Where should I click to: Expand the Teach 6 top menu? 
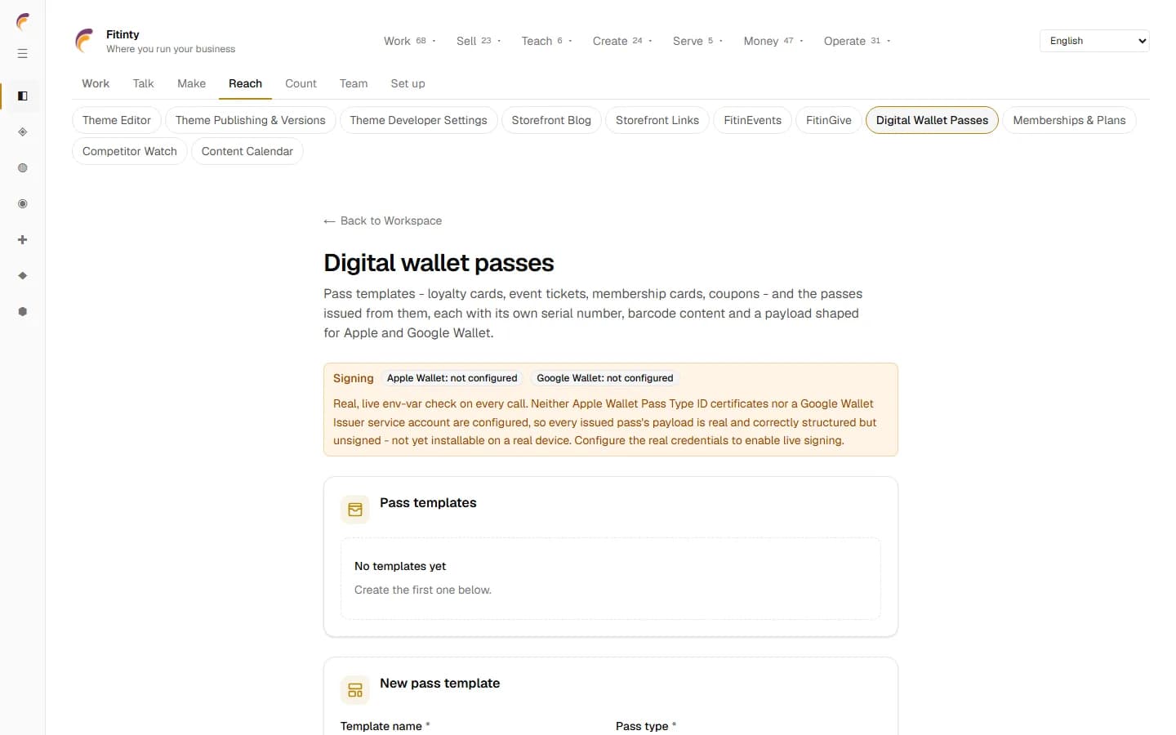546,41
